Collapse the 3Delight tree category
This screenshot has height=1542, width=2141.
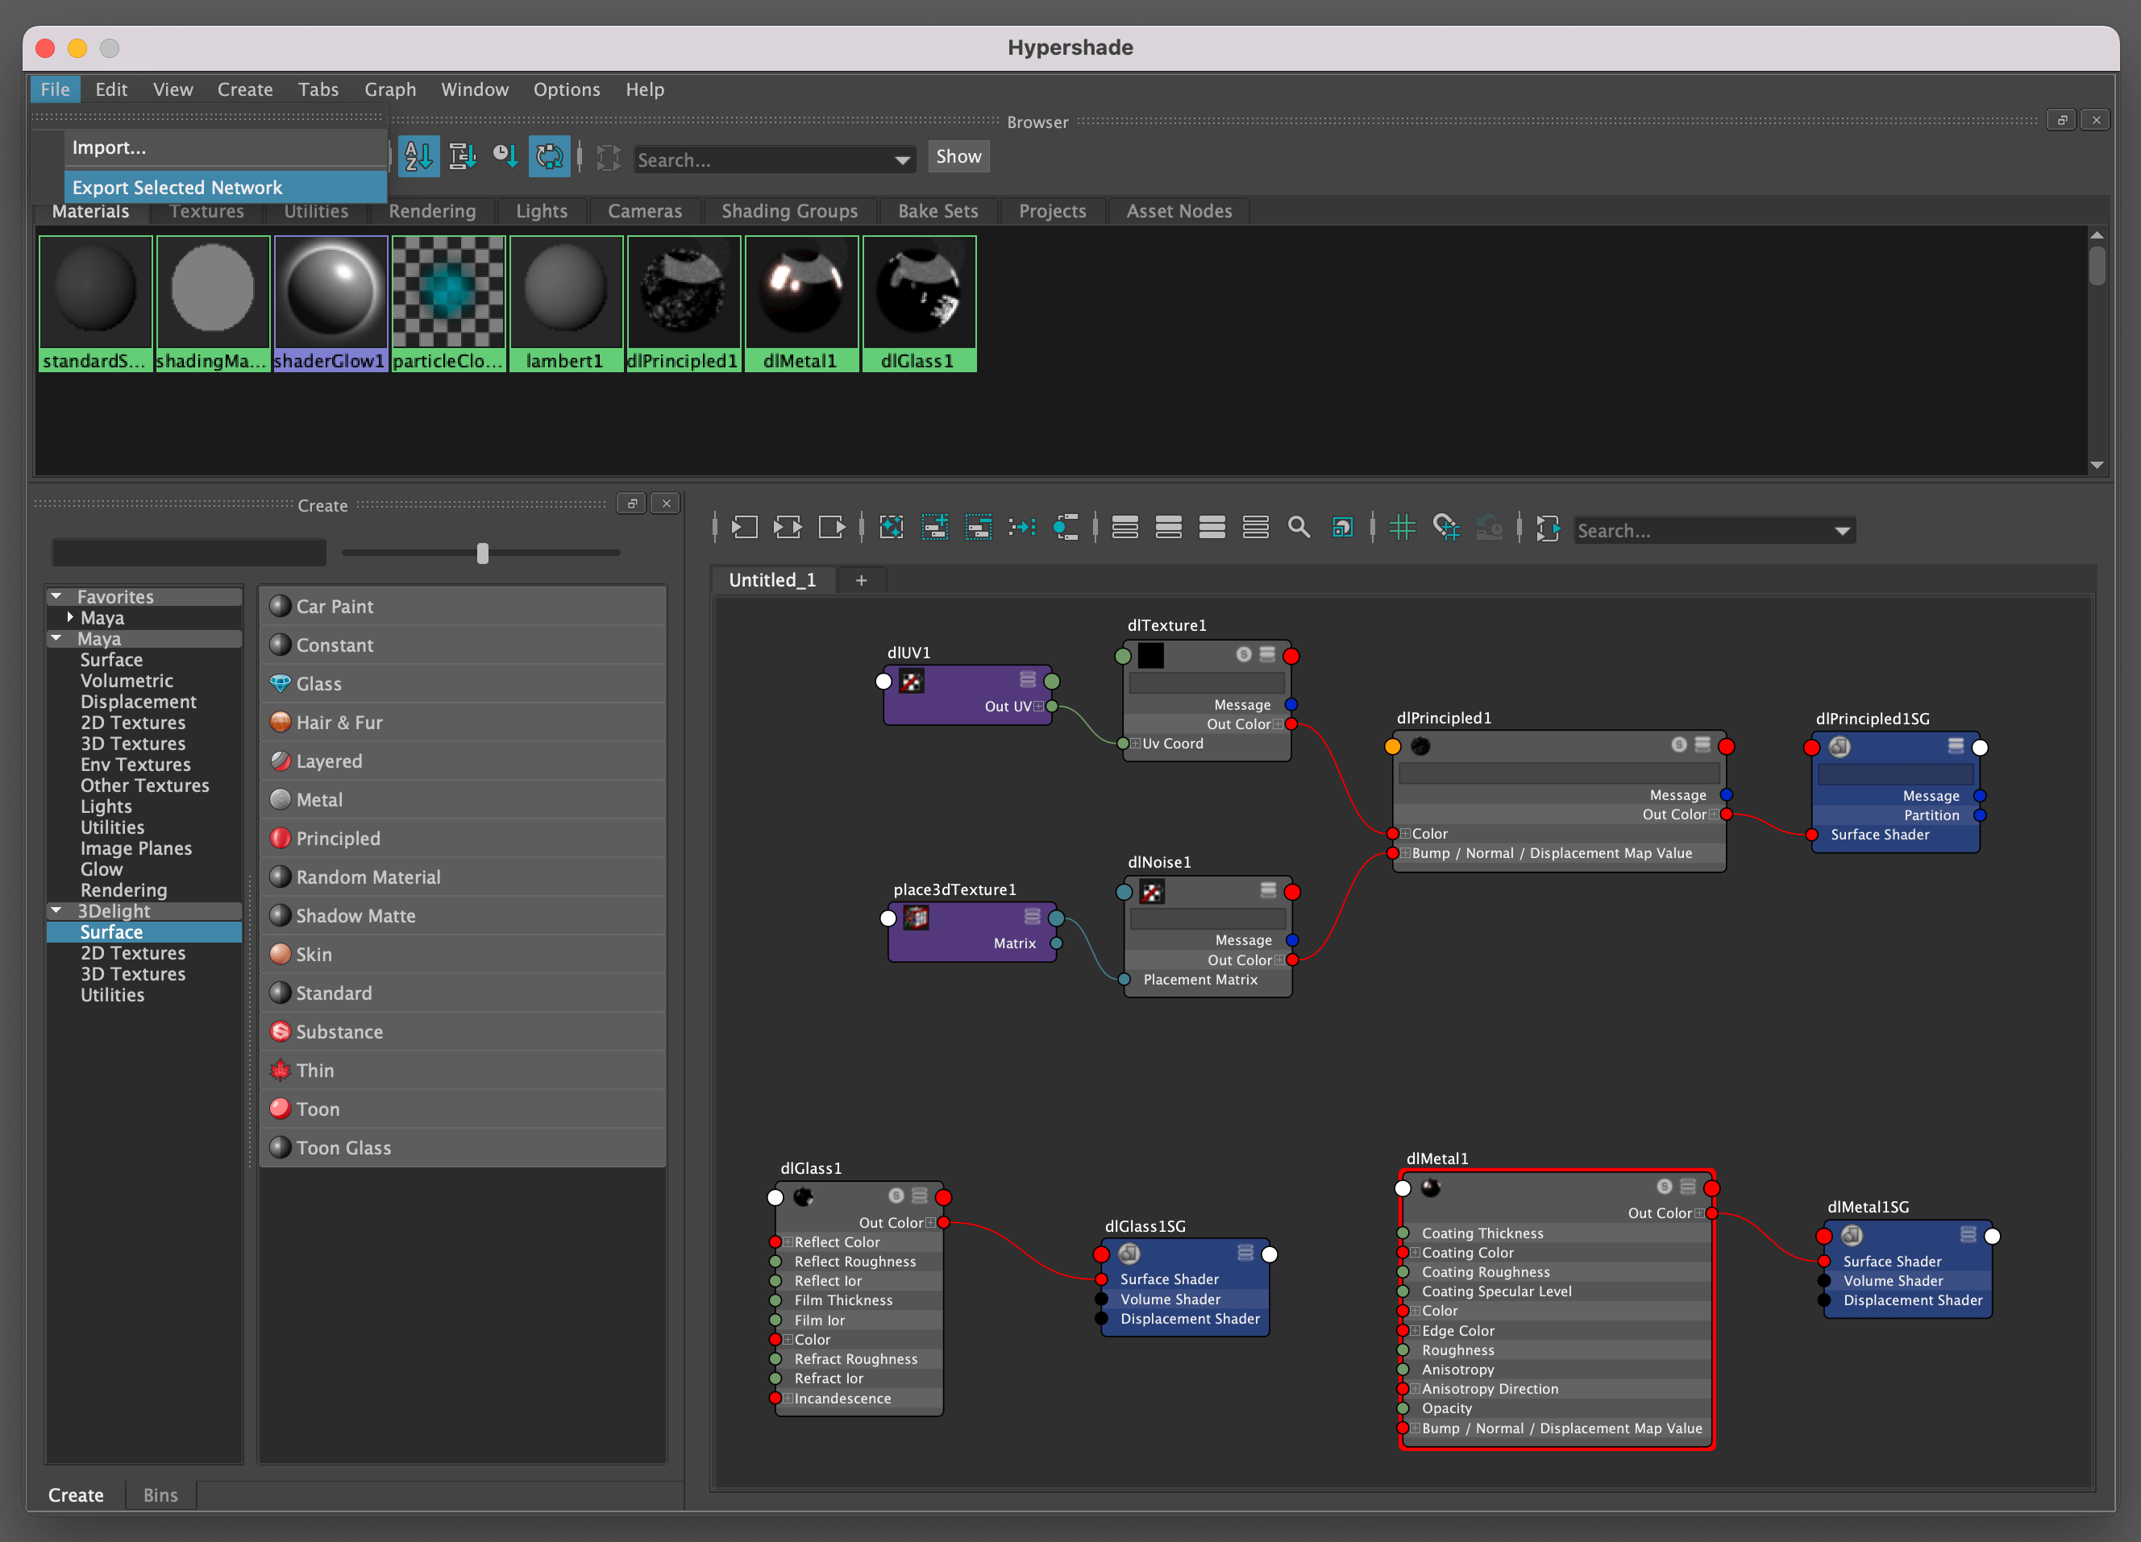(x=56, y=910)
